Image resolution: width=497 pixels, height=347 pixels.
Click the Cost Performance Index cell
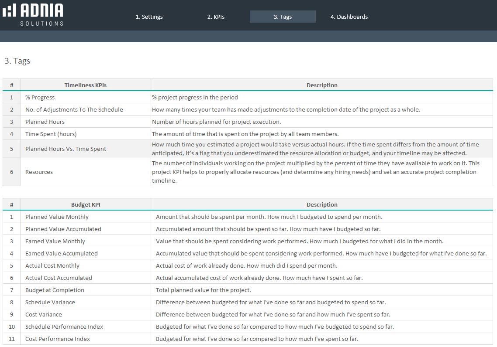[58, 339]
